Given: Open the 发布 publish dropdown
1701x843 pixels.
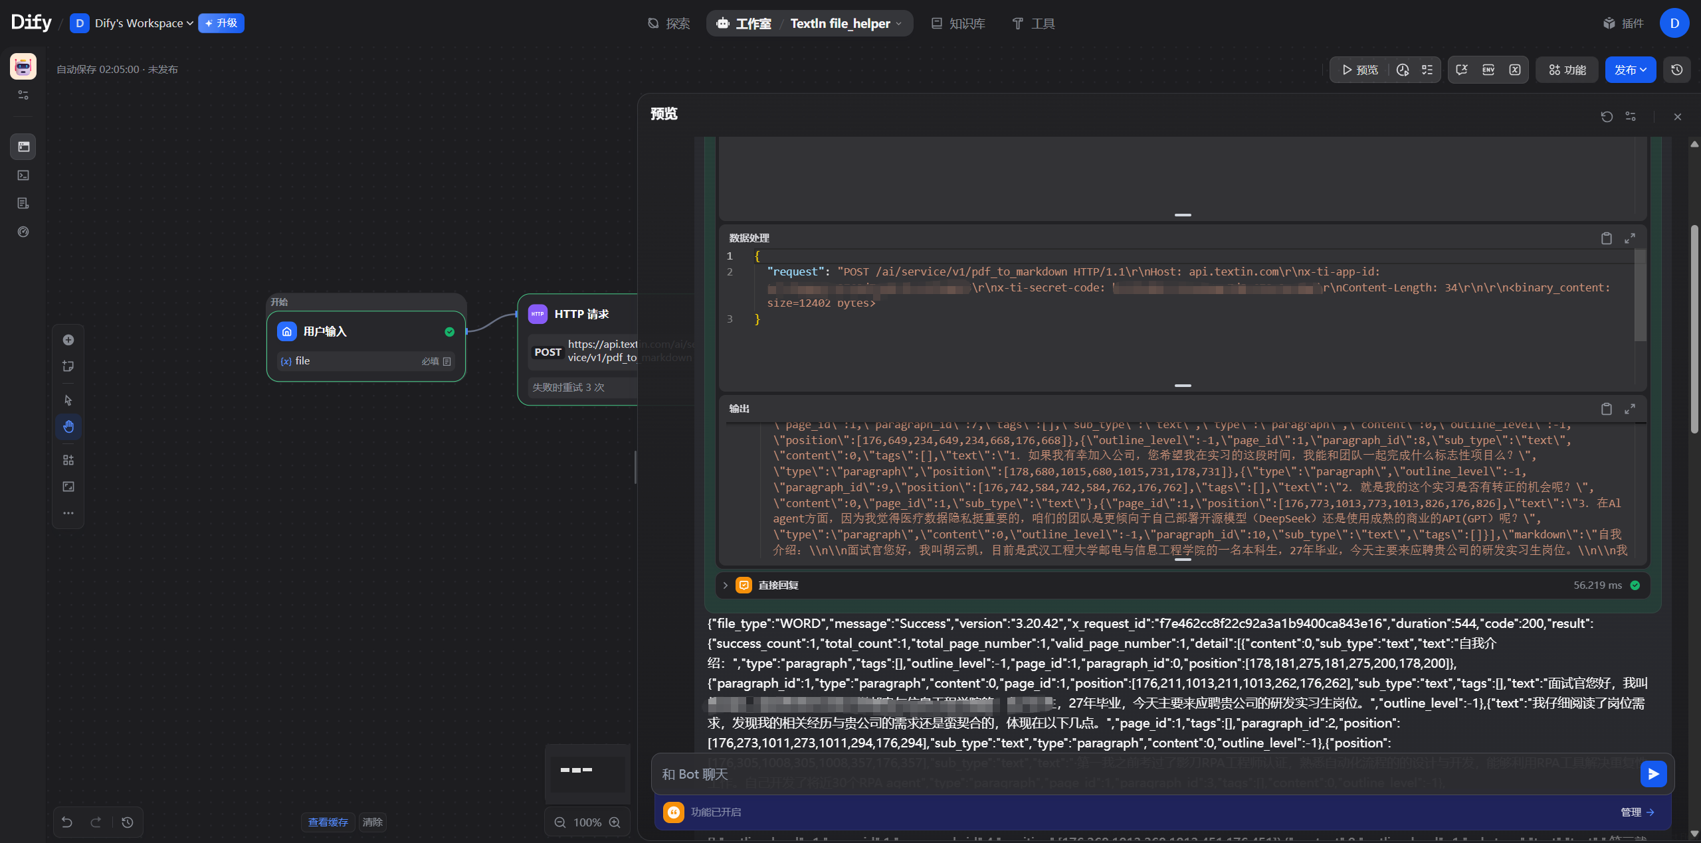Looking at the screenshot, I should [x=1630, y=70].
